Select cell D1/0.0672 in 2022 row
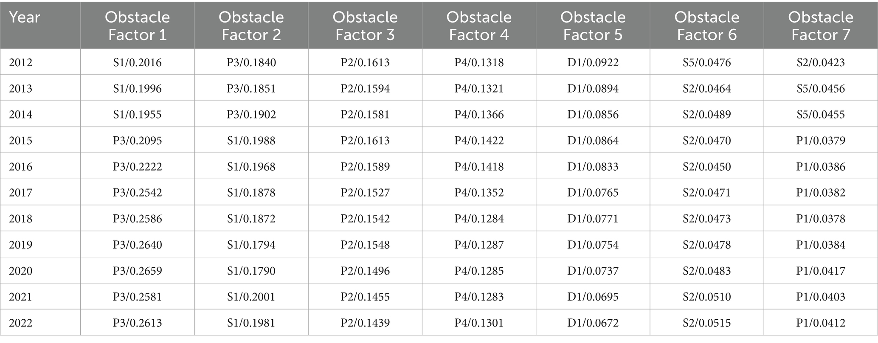Screen dimensions: 878x343 click(593, 323)
